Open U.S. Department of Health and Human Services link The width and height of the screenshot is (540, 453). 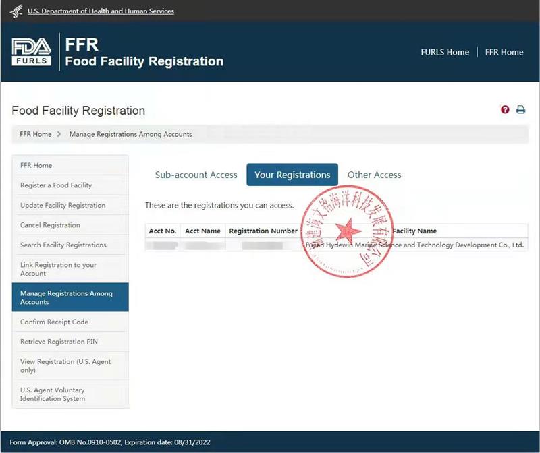click(x=101, y=11)
